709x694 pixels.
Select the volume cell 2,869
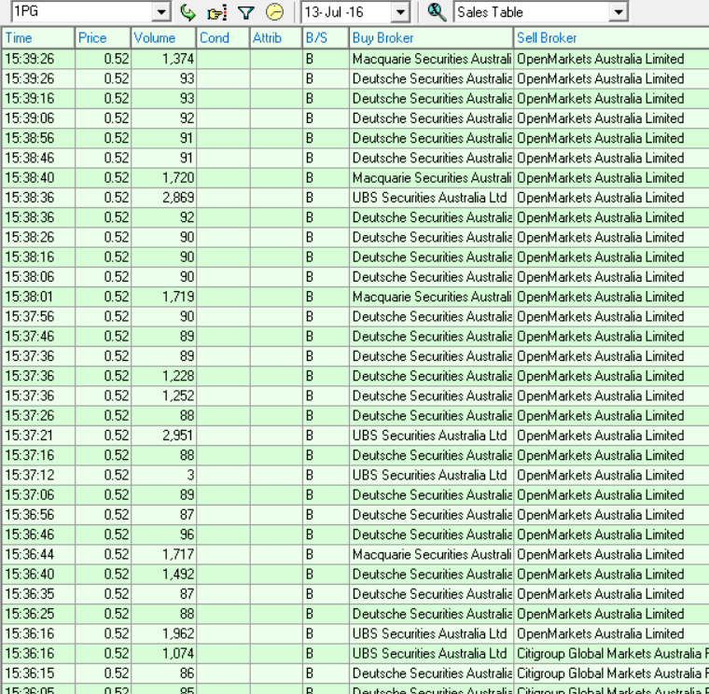163,198
